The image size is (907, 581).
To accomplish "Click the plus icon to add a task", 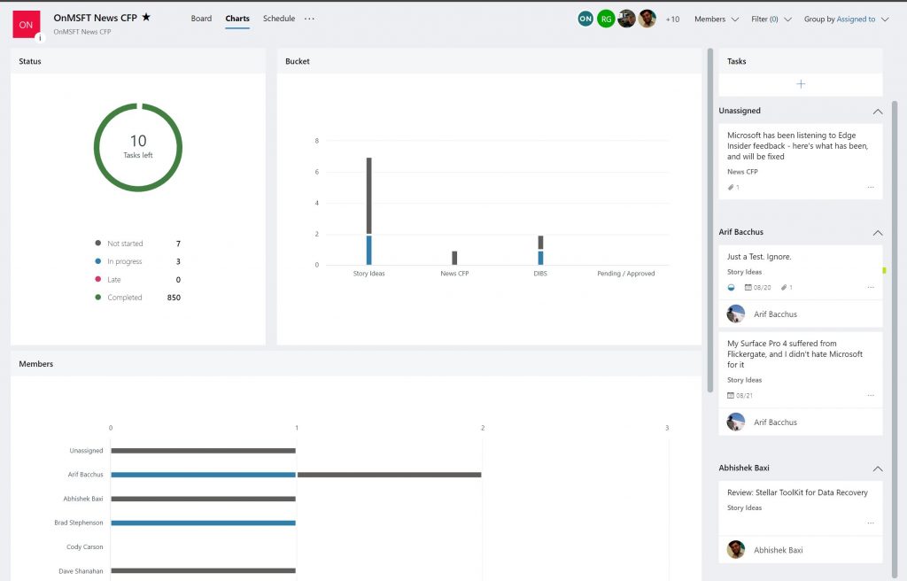I will coord(800,83).
